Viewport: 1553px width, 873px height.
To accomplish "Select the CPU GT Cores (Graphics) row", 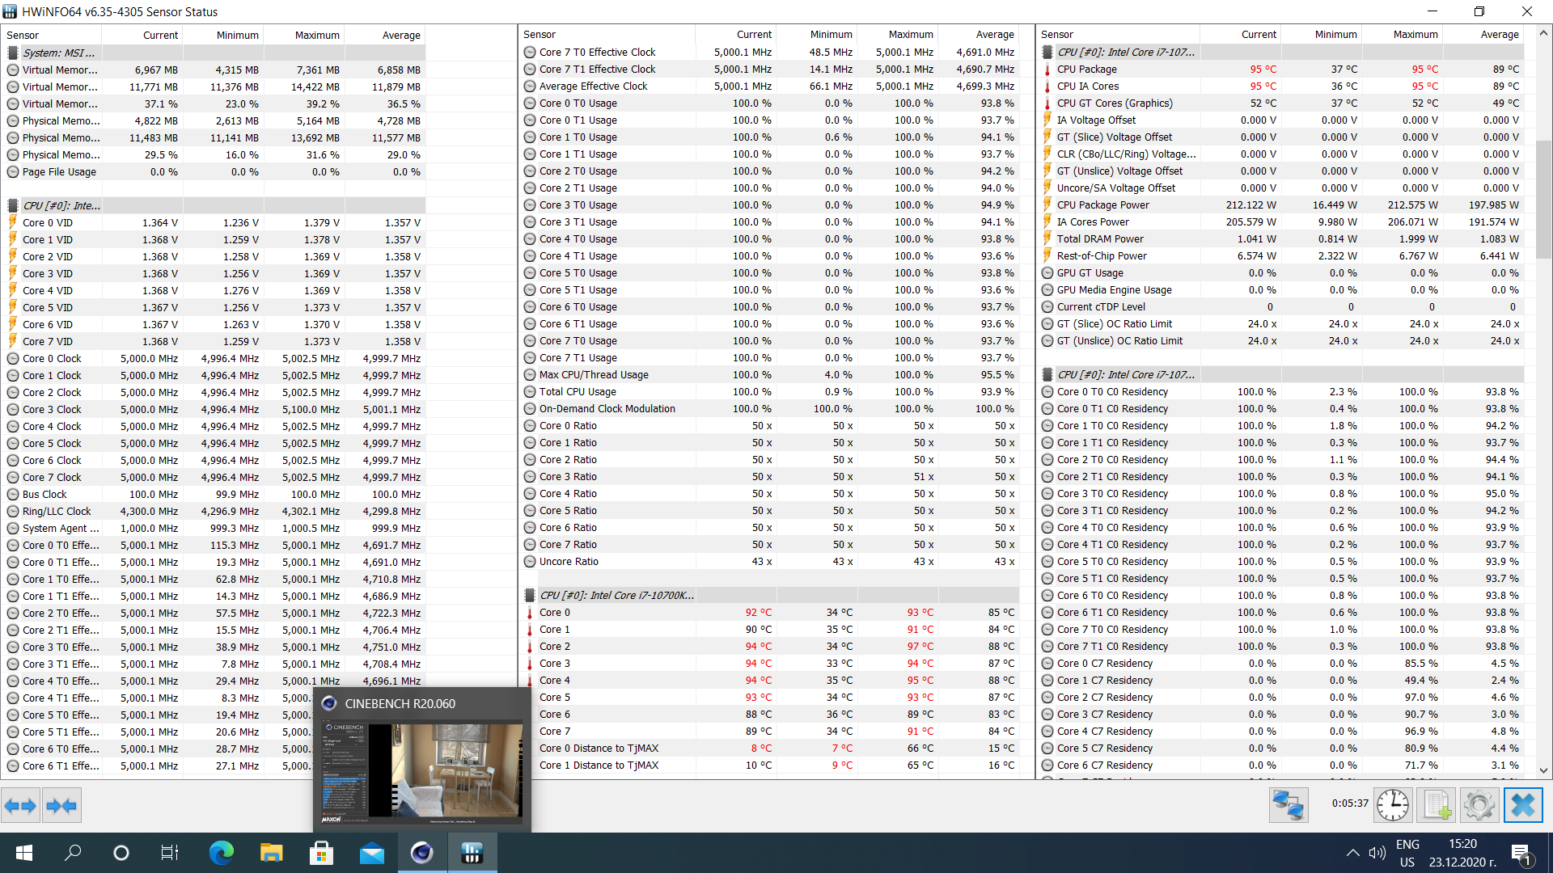I will click(1281, 103).
